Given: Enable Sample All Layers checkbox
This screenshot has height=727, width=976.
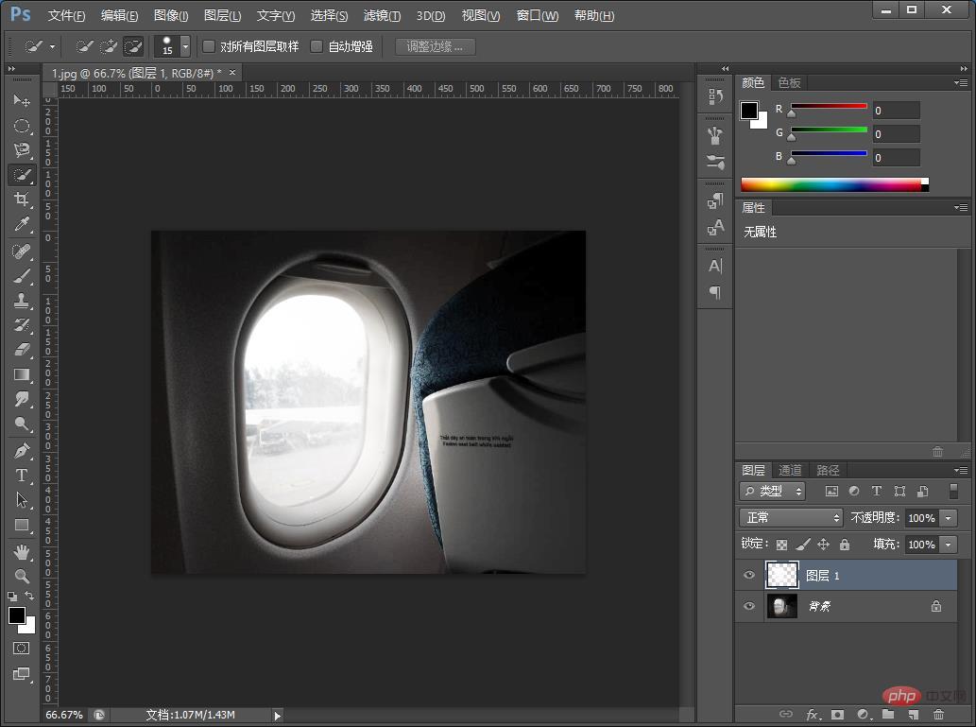Looking at the screenshot, I should [x=209, y=46].
